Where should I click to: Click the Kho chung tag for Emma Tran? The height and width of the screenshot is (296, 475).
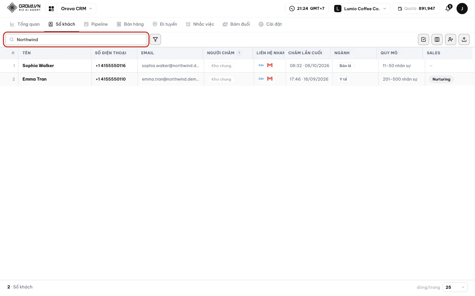coord(221,79)
